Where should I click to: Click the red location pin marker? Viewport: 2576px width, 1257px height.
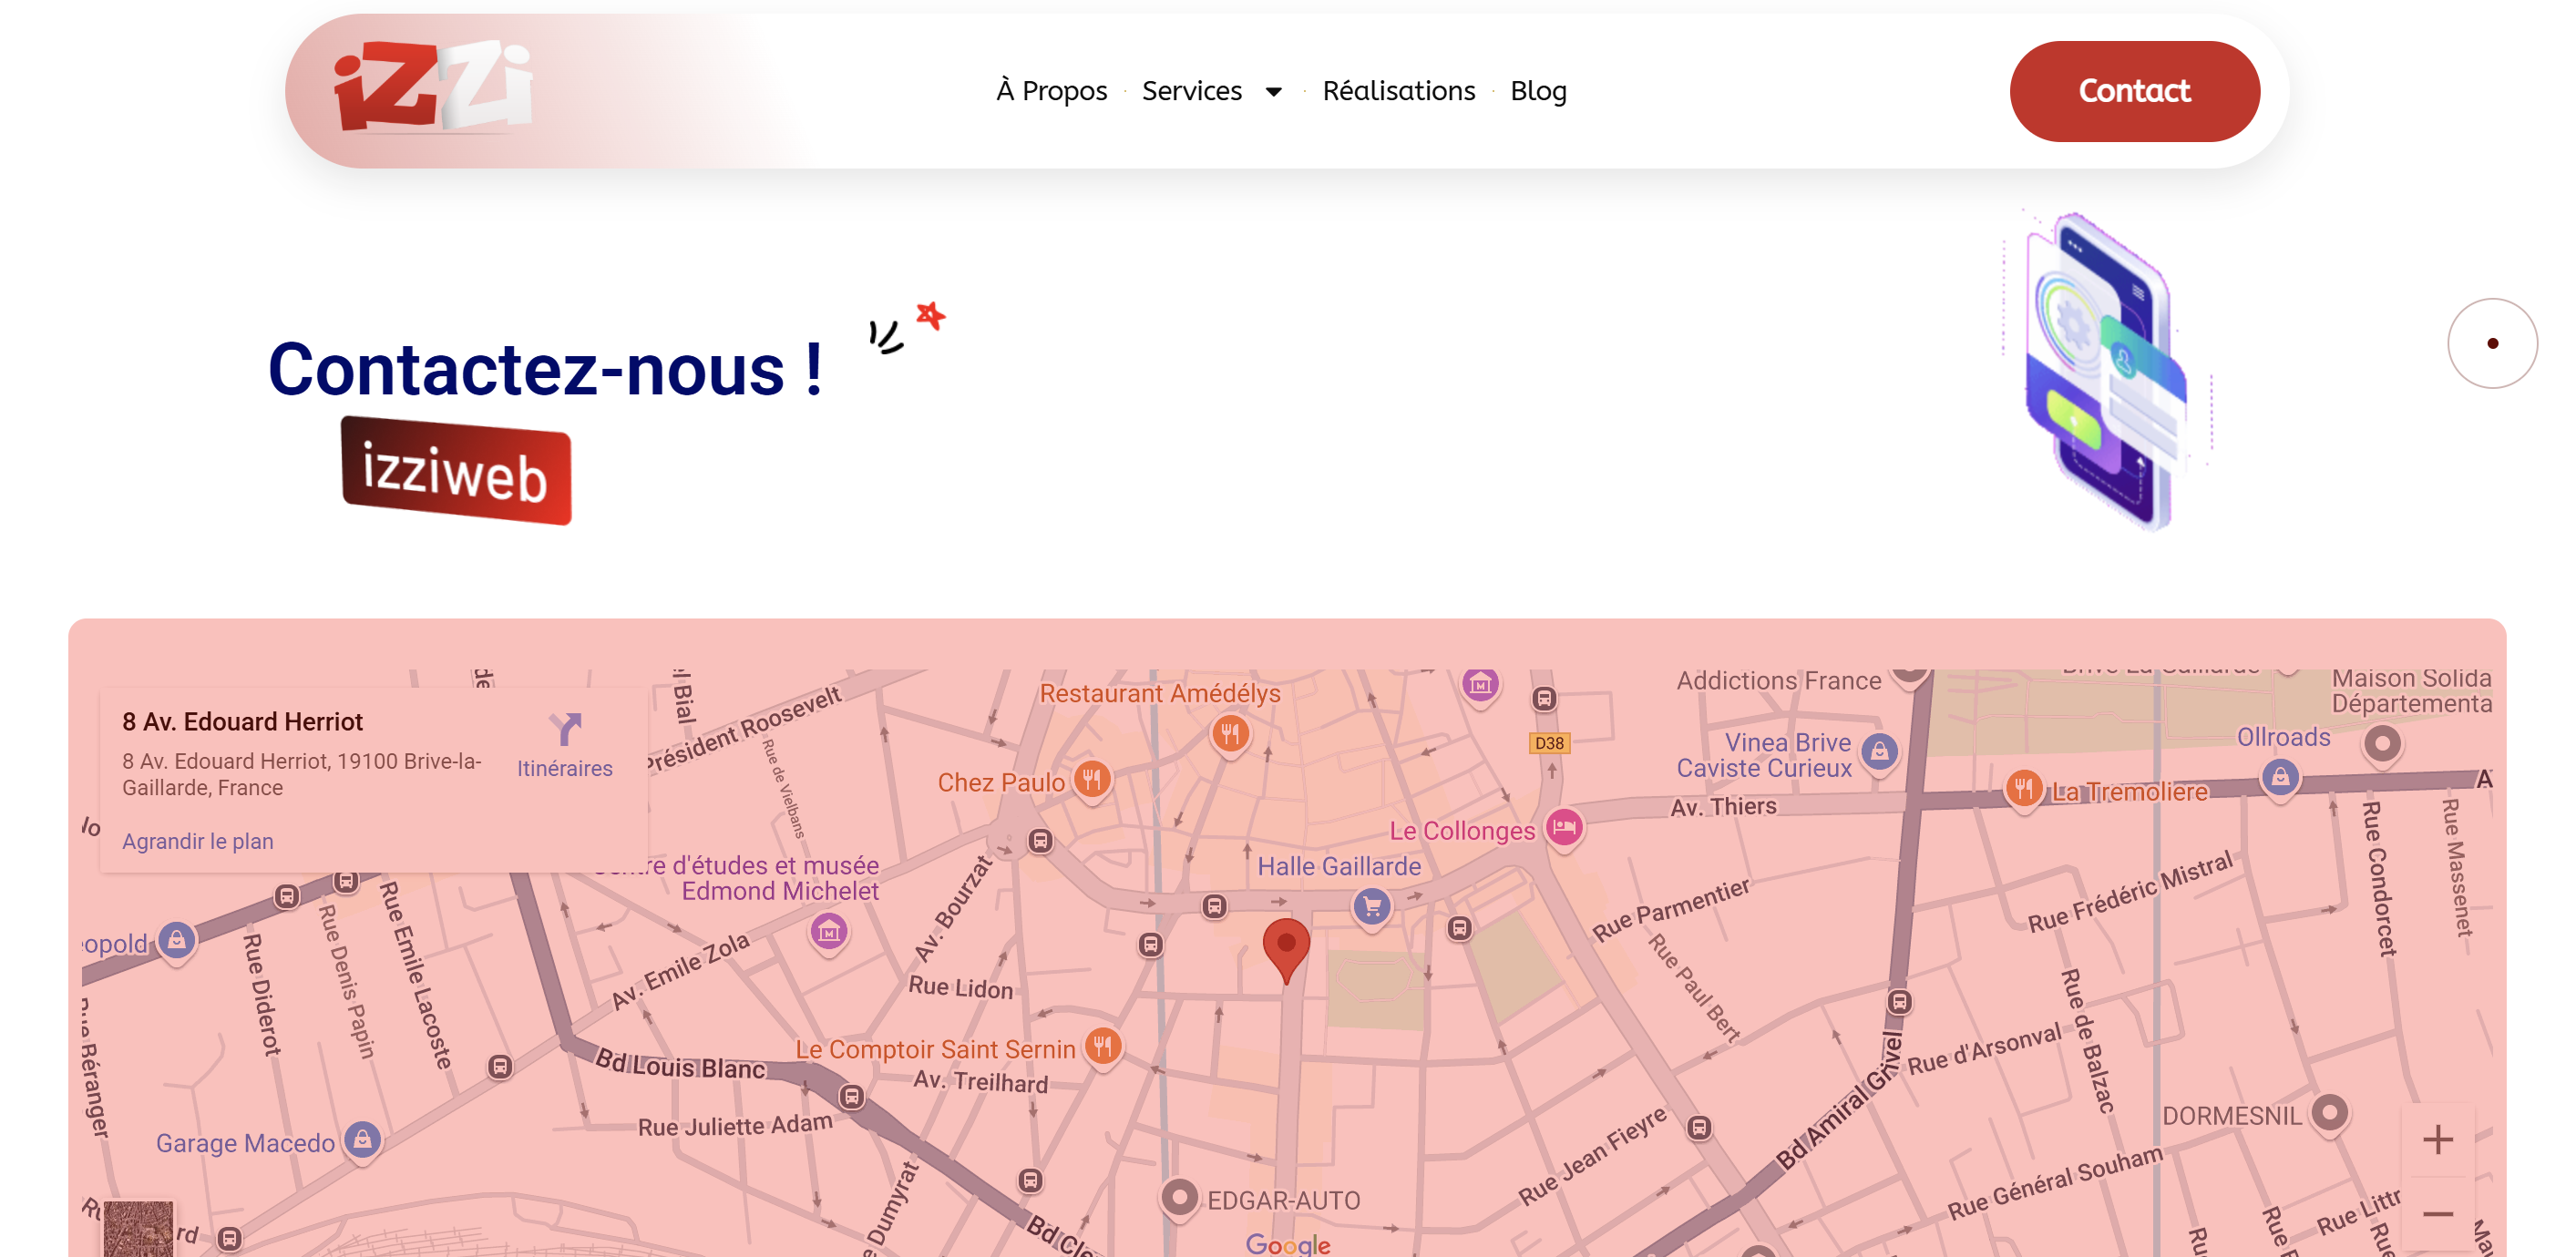(x=1286, y=948)
